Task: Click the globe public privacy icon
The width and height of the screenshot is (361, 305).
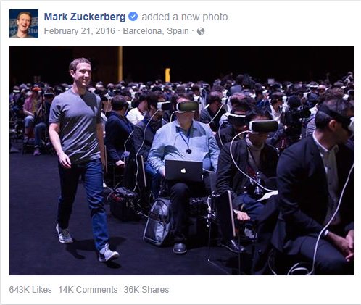Action: tap(201, 31)
